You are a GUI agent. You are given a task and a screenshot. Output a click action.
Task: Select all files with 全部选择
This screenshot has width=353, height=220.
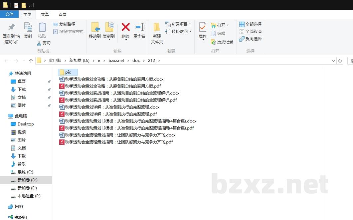[x=250, y=24]
